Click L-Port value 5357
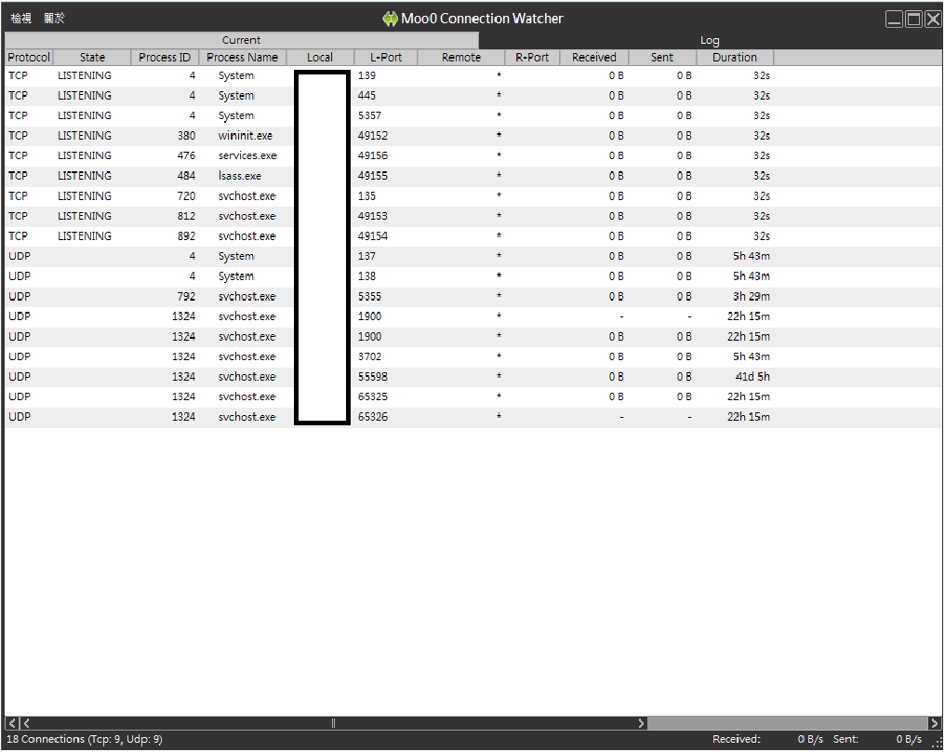Screen dimensions: 945x752 click(369, 115)
